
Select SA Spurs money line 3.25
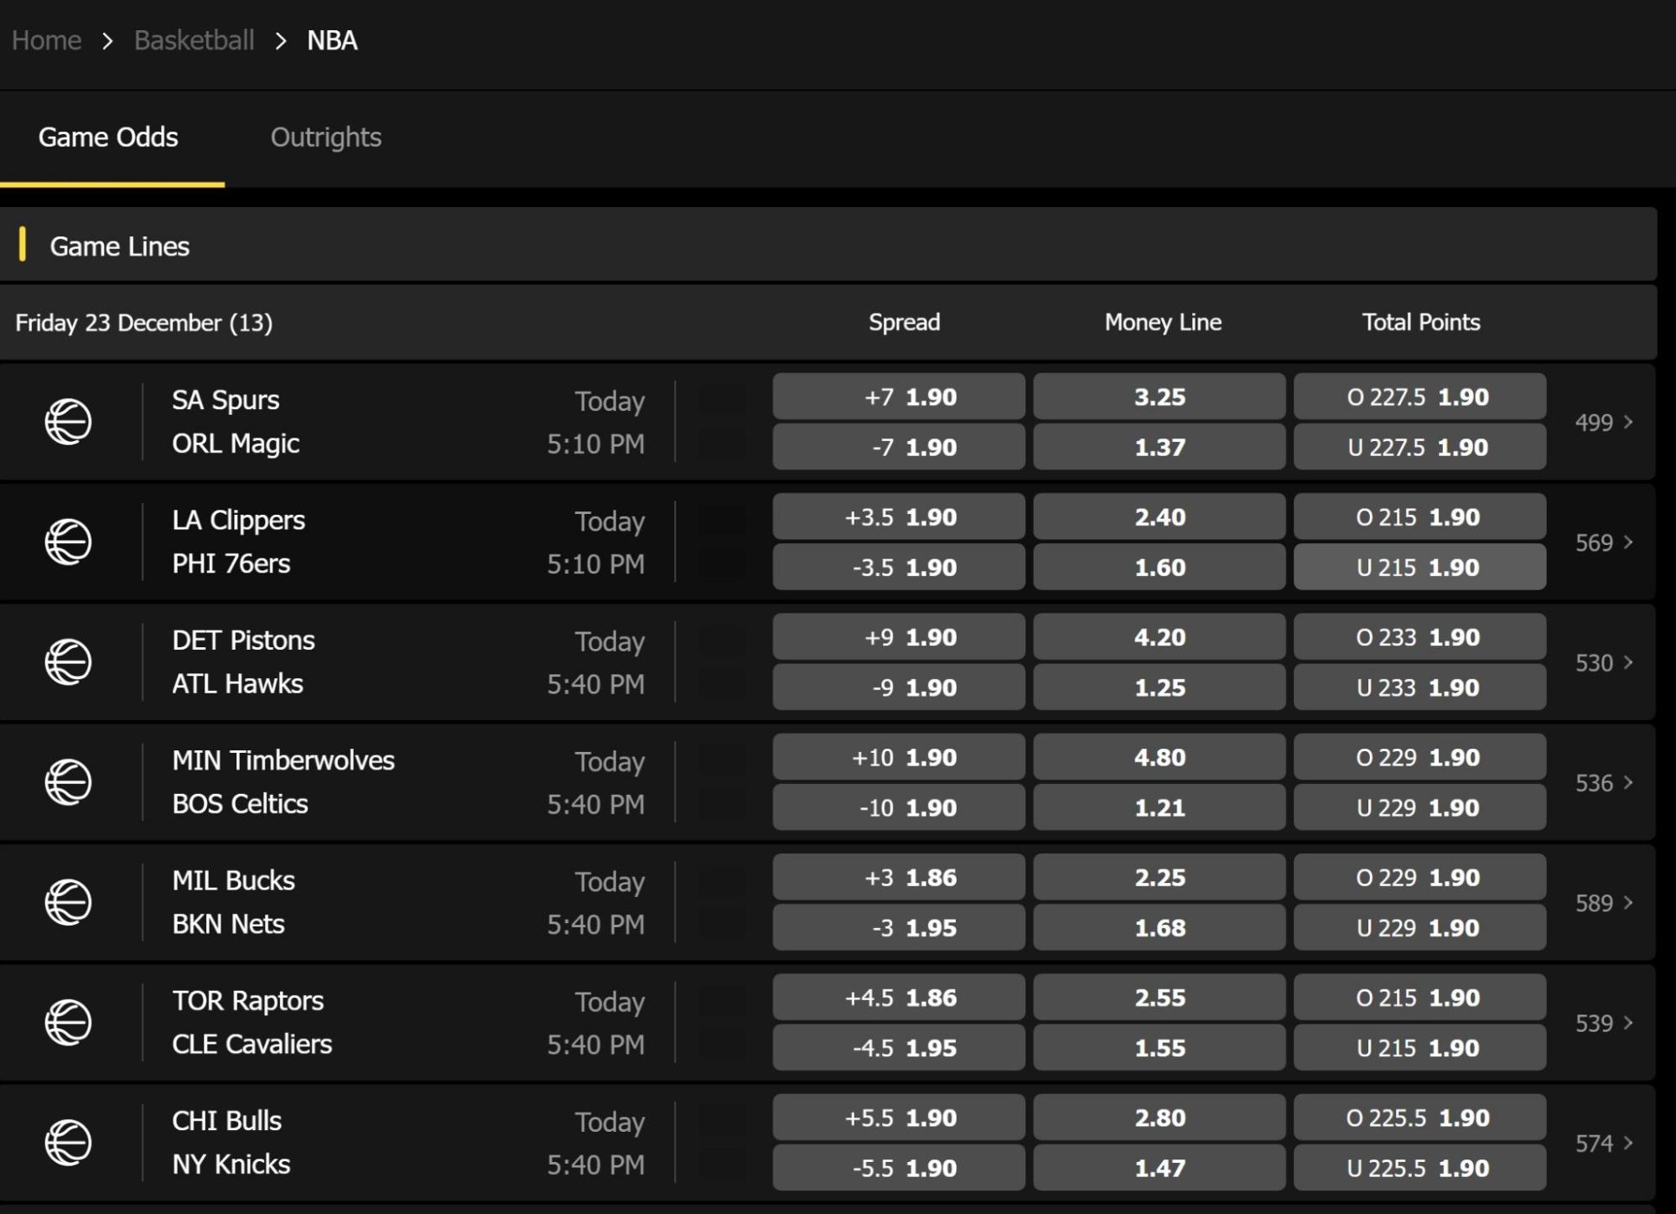1160,397
